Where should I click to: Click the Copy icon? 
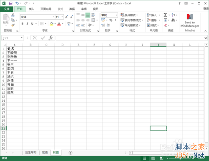(13, 20)
